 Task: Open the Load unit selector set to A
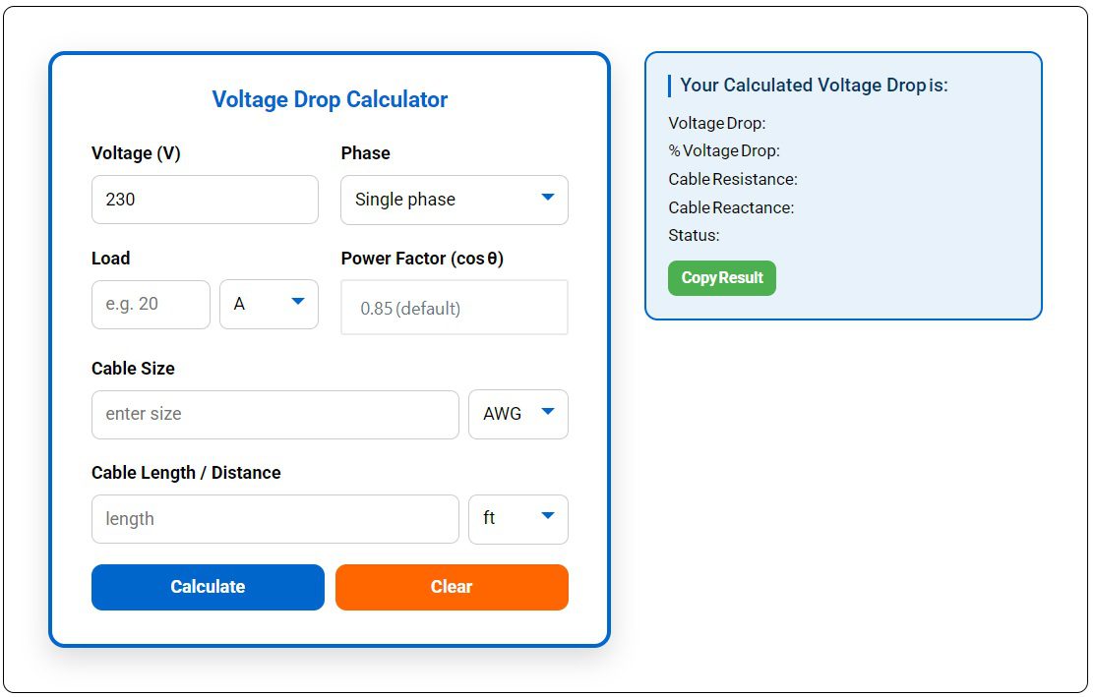(x=269, y=304)
